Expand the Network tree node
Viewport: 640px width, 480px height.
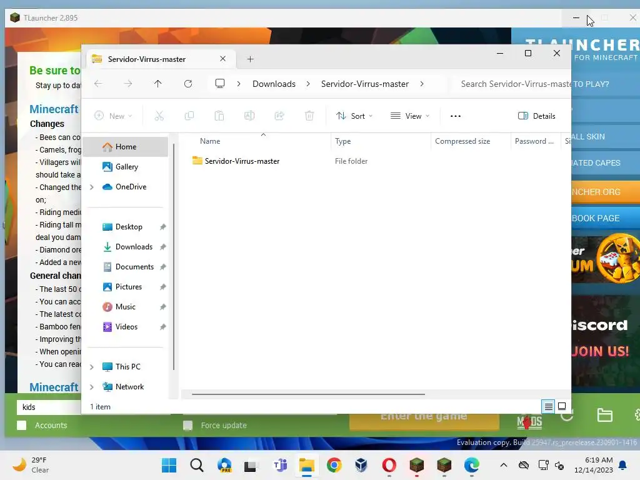coord(92,387)
